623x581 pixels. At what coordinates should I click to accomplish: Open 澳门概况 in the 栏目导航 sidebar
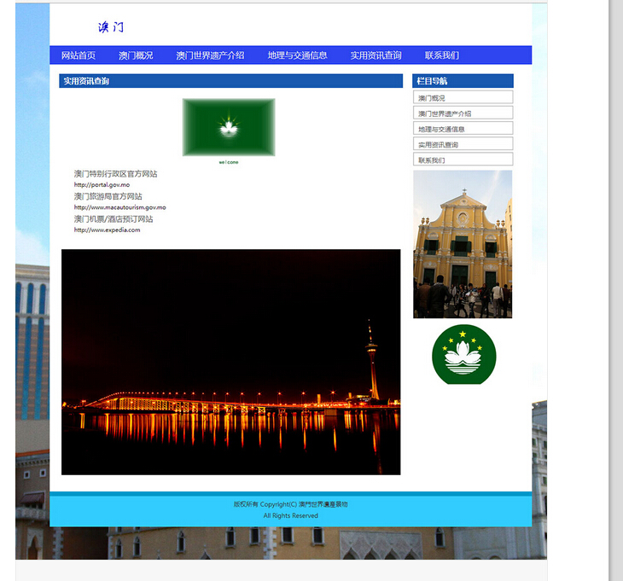click(x=463, y=98)
